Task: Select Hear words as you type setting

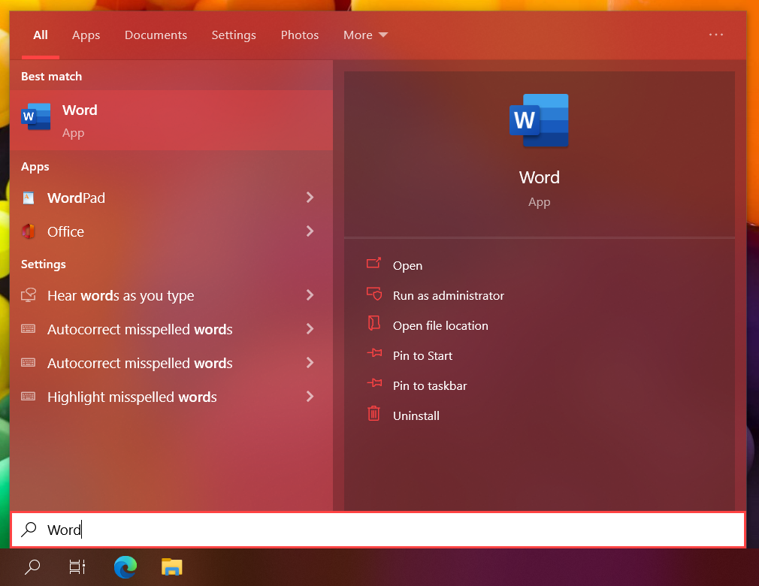Action: tap(120, 296)
